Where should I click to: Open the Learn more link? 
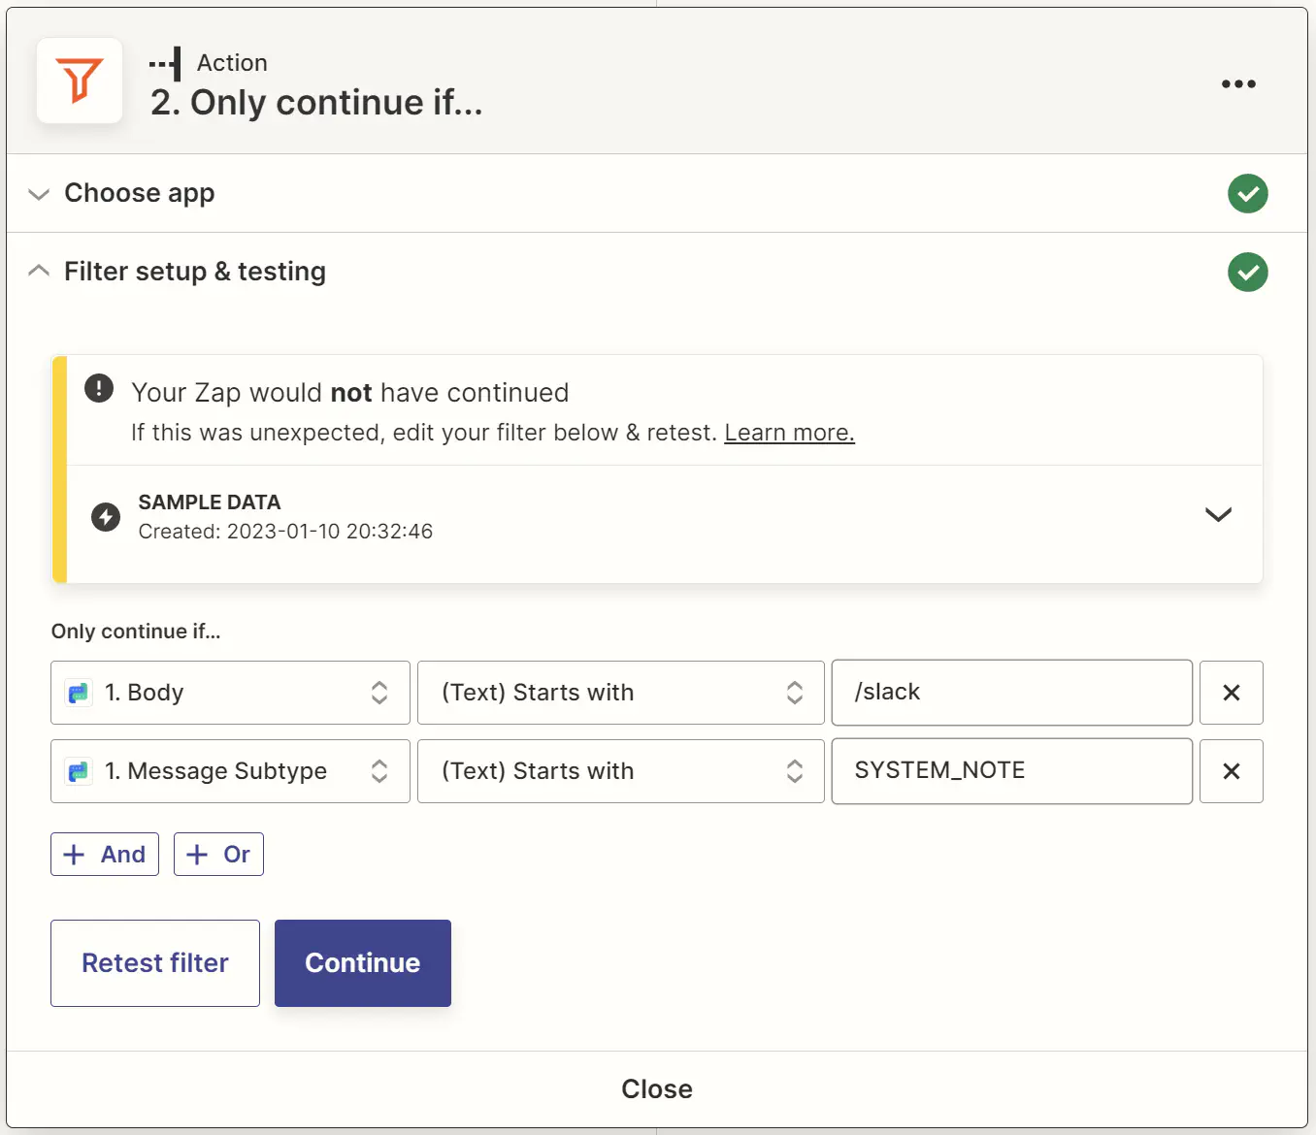tap(788, 433)
